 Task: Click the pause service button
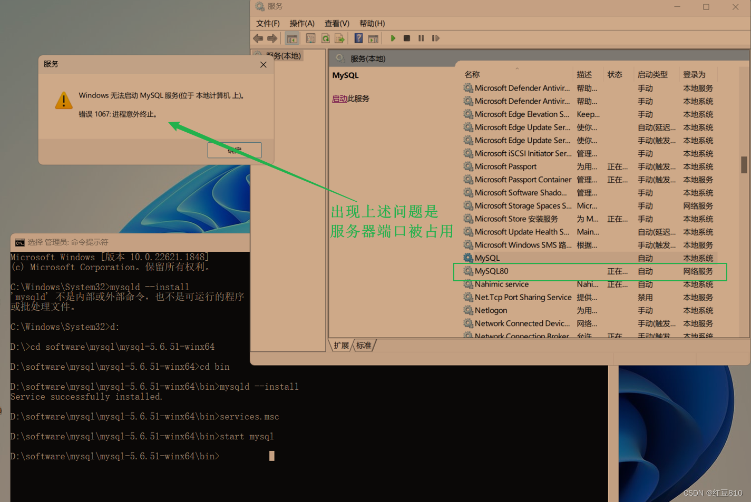pos(421,38)
